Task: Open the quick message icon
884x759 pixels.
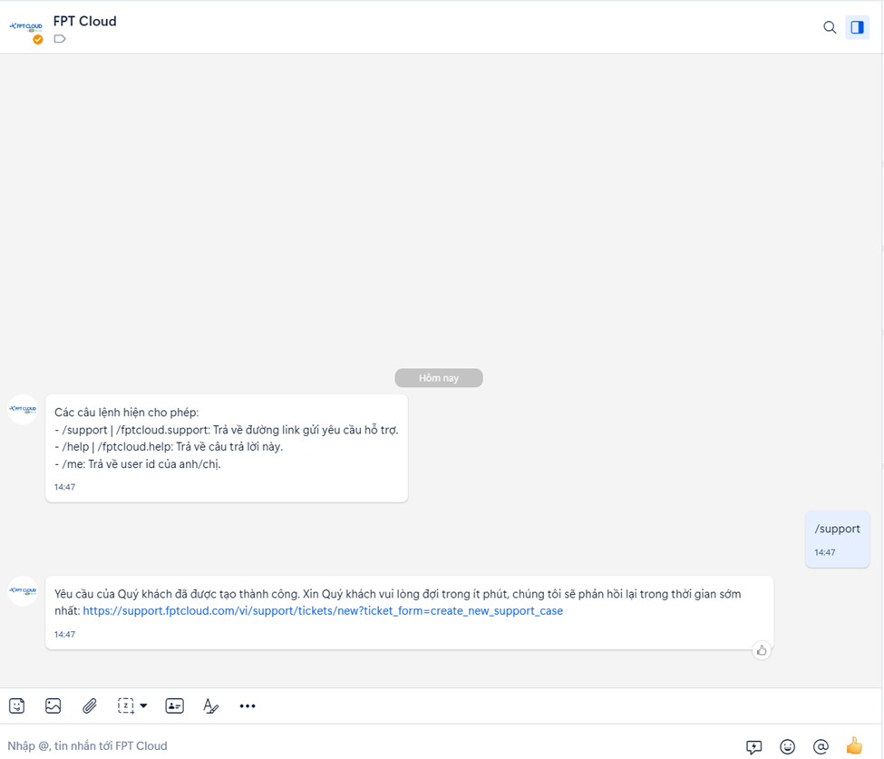Action: (x=753, y=746)
